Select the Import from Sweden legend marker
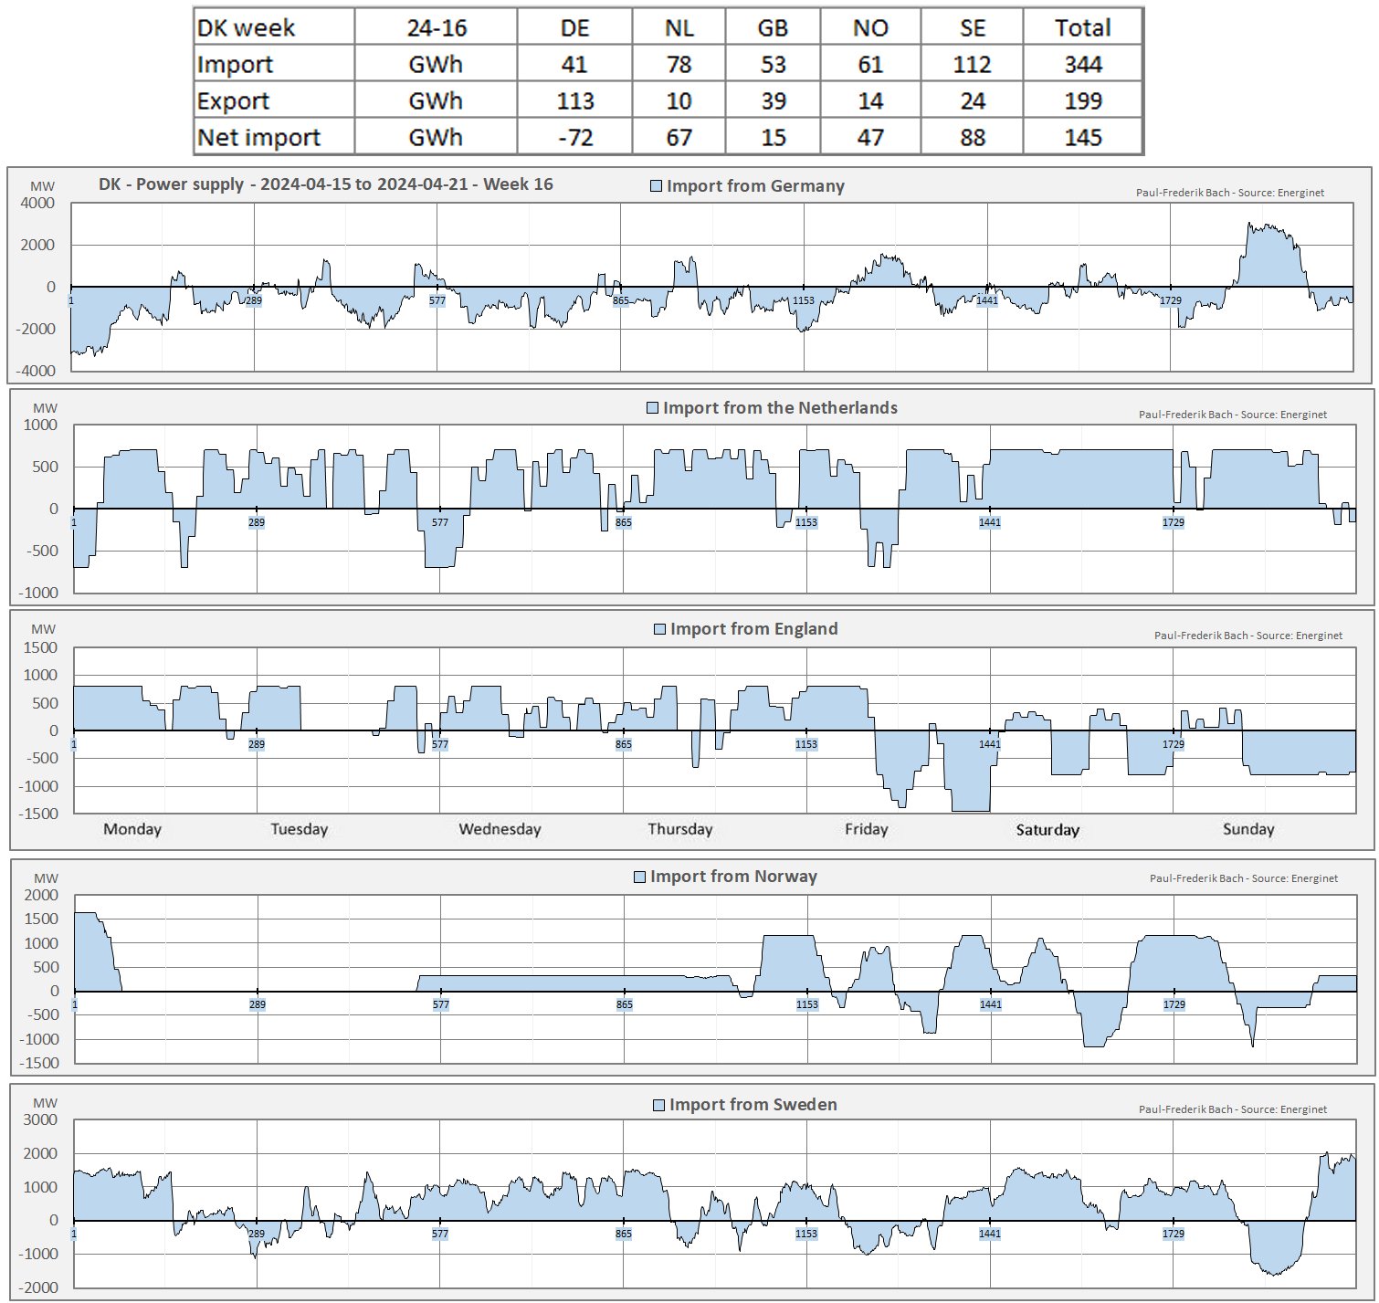1379x1303 pixels. tap(658, 1105)
